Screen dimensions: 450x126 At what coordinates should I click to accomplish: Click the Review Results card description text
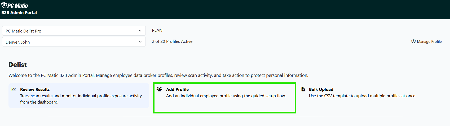pyautogui.click(x=81, y=99)
